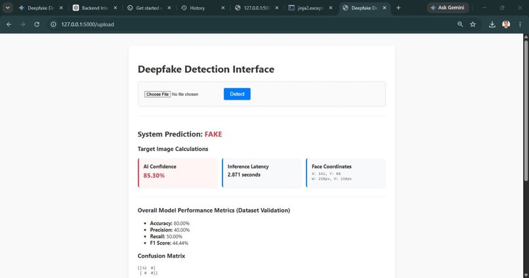
Task: Open Chrome's three-dot menu
Action: point(520,24)
